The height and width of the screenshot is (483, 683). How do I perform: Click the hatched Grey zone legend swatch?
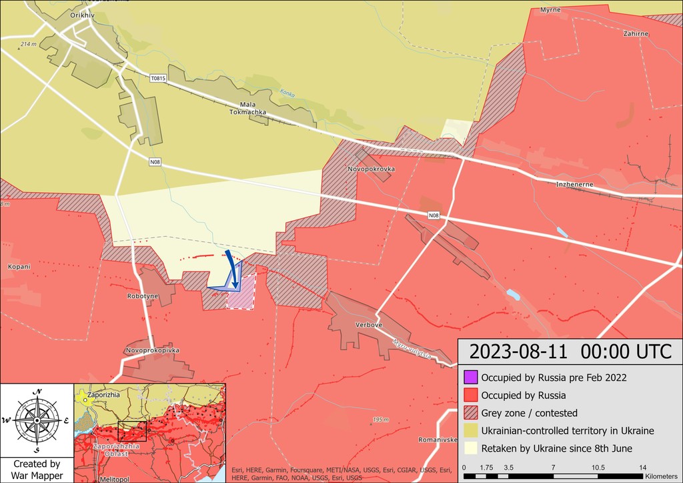click(x=471, y=413)
